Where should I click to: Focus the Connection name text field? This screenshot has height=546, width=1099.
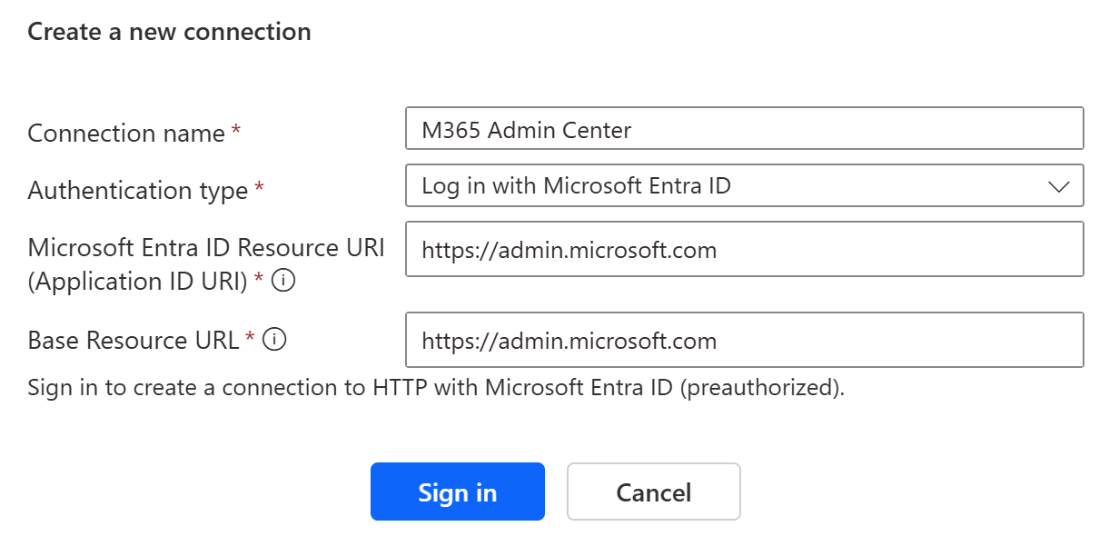(x=744, y=129)
